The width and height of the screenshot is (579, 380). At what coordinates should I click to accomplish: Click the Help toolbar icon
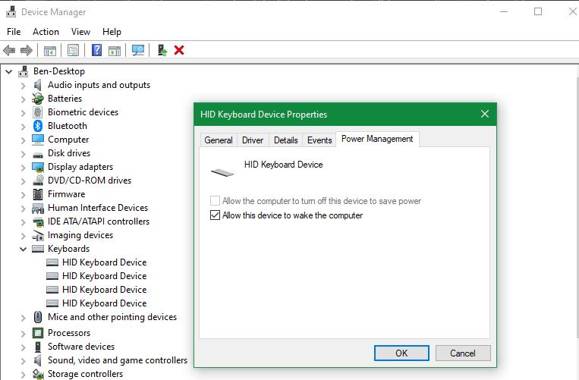(97, 50)
